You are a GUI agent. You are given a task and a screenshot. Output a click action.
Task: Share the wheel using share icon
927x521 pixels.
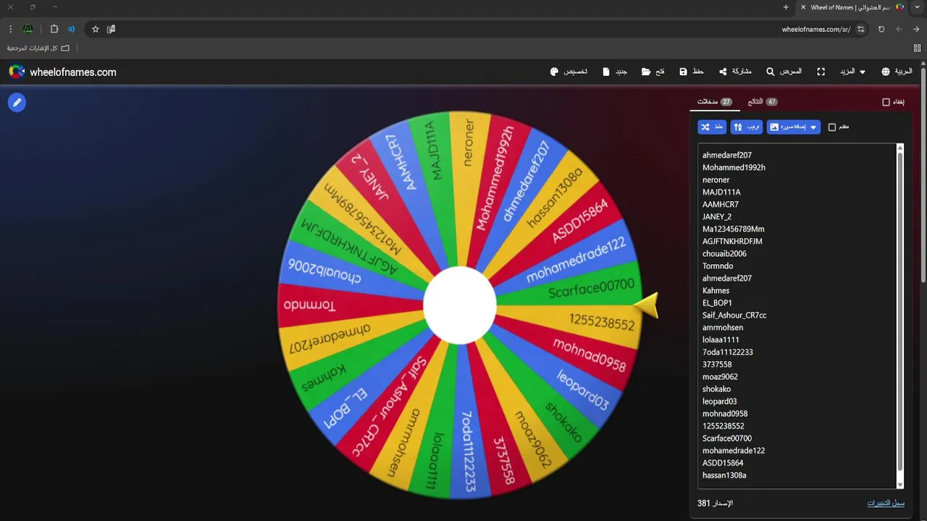click(x=735, y=72)
